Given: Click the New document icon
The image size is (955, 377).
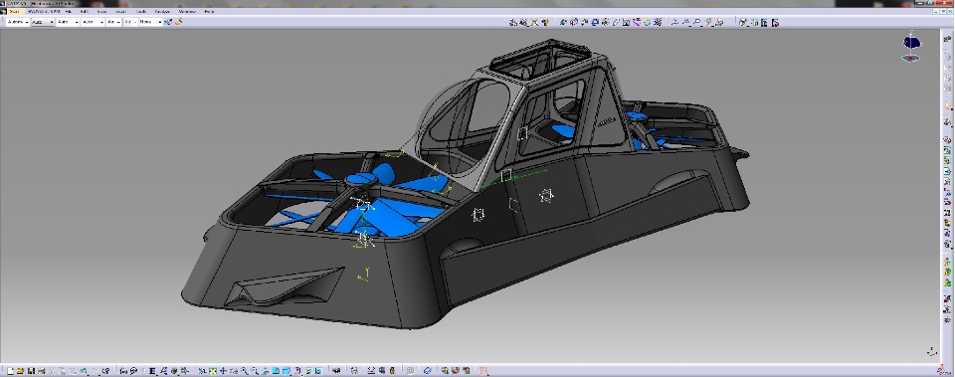Looking at the screenshot, I should pos(10,370).
